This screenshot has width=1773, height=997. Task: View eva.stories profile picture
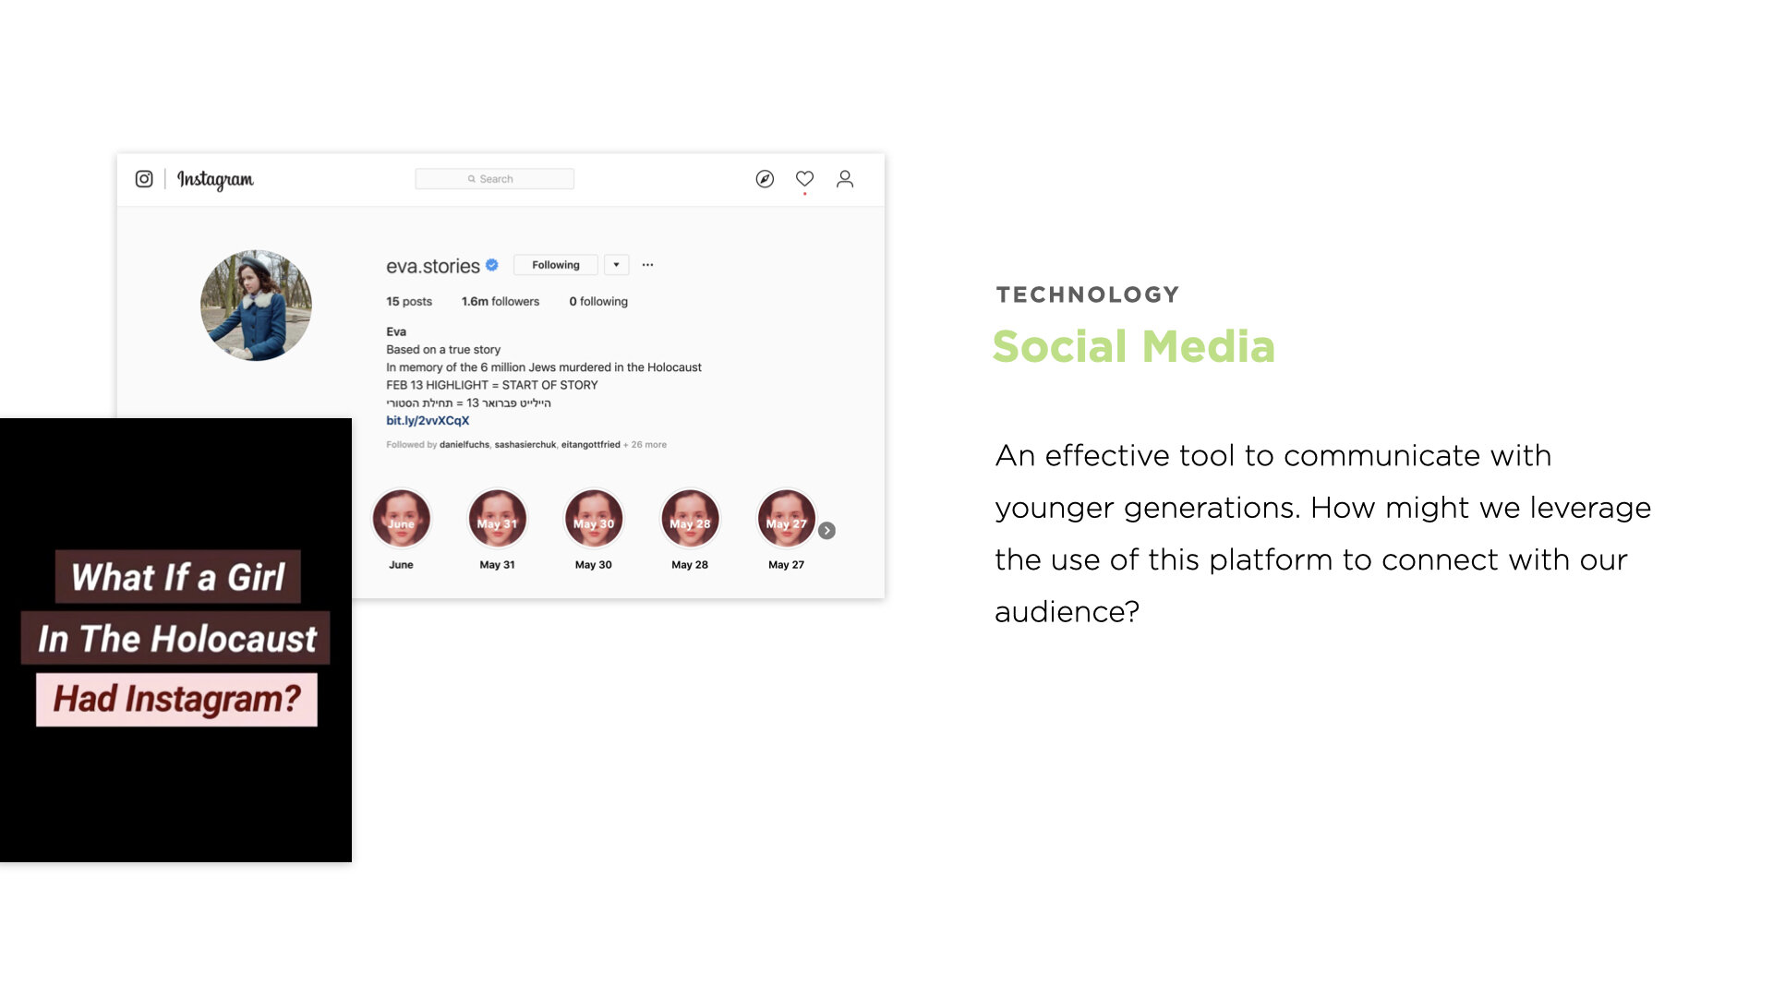tap(256, 306)
